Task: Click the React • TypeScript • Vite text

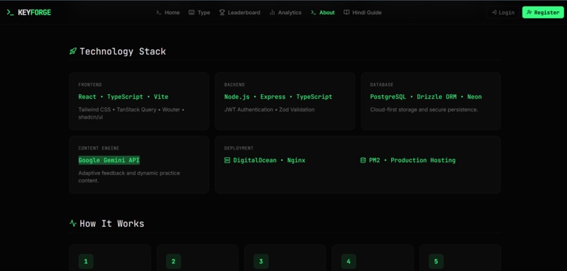Action: [x=123, y=97]
